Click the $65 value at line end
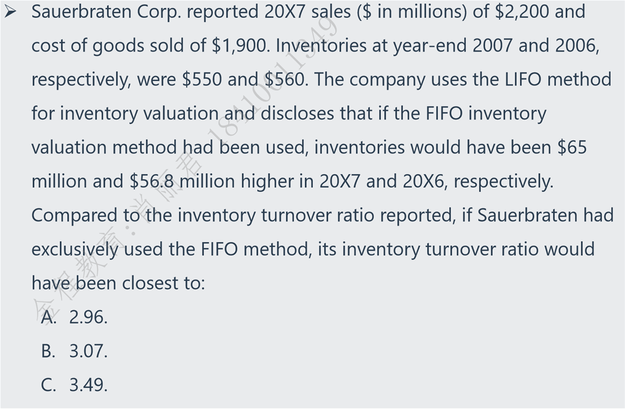 click(572, 148)
